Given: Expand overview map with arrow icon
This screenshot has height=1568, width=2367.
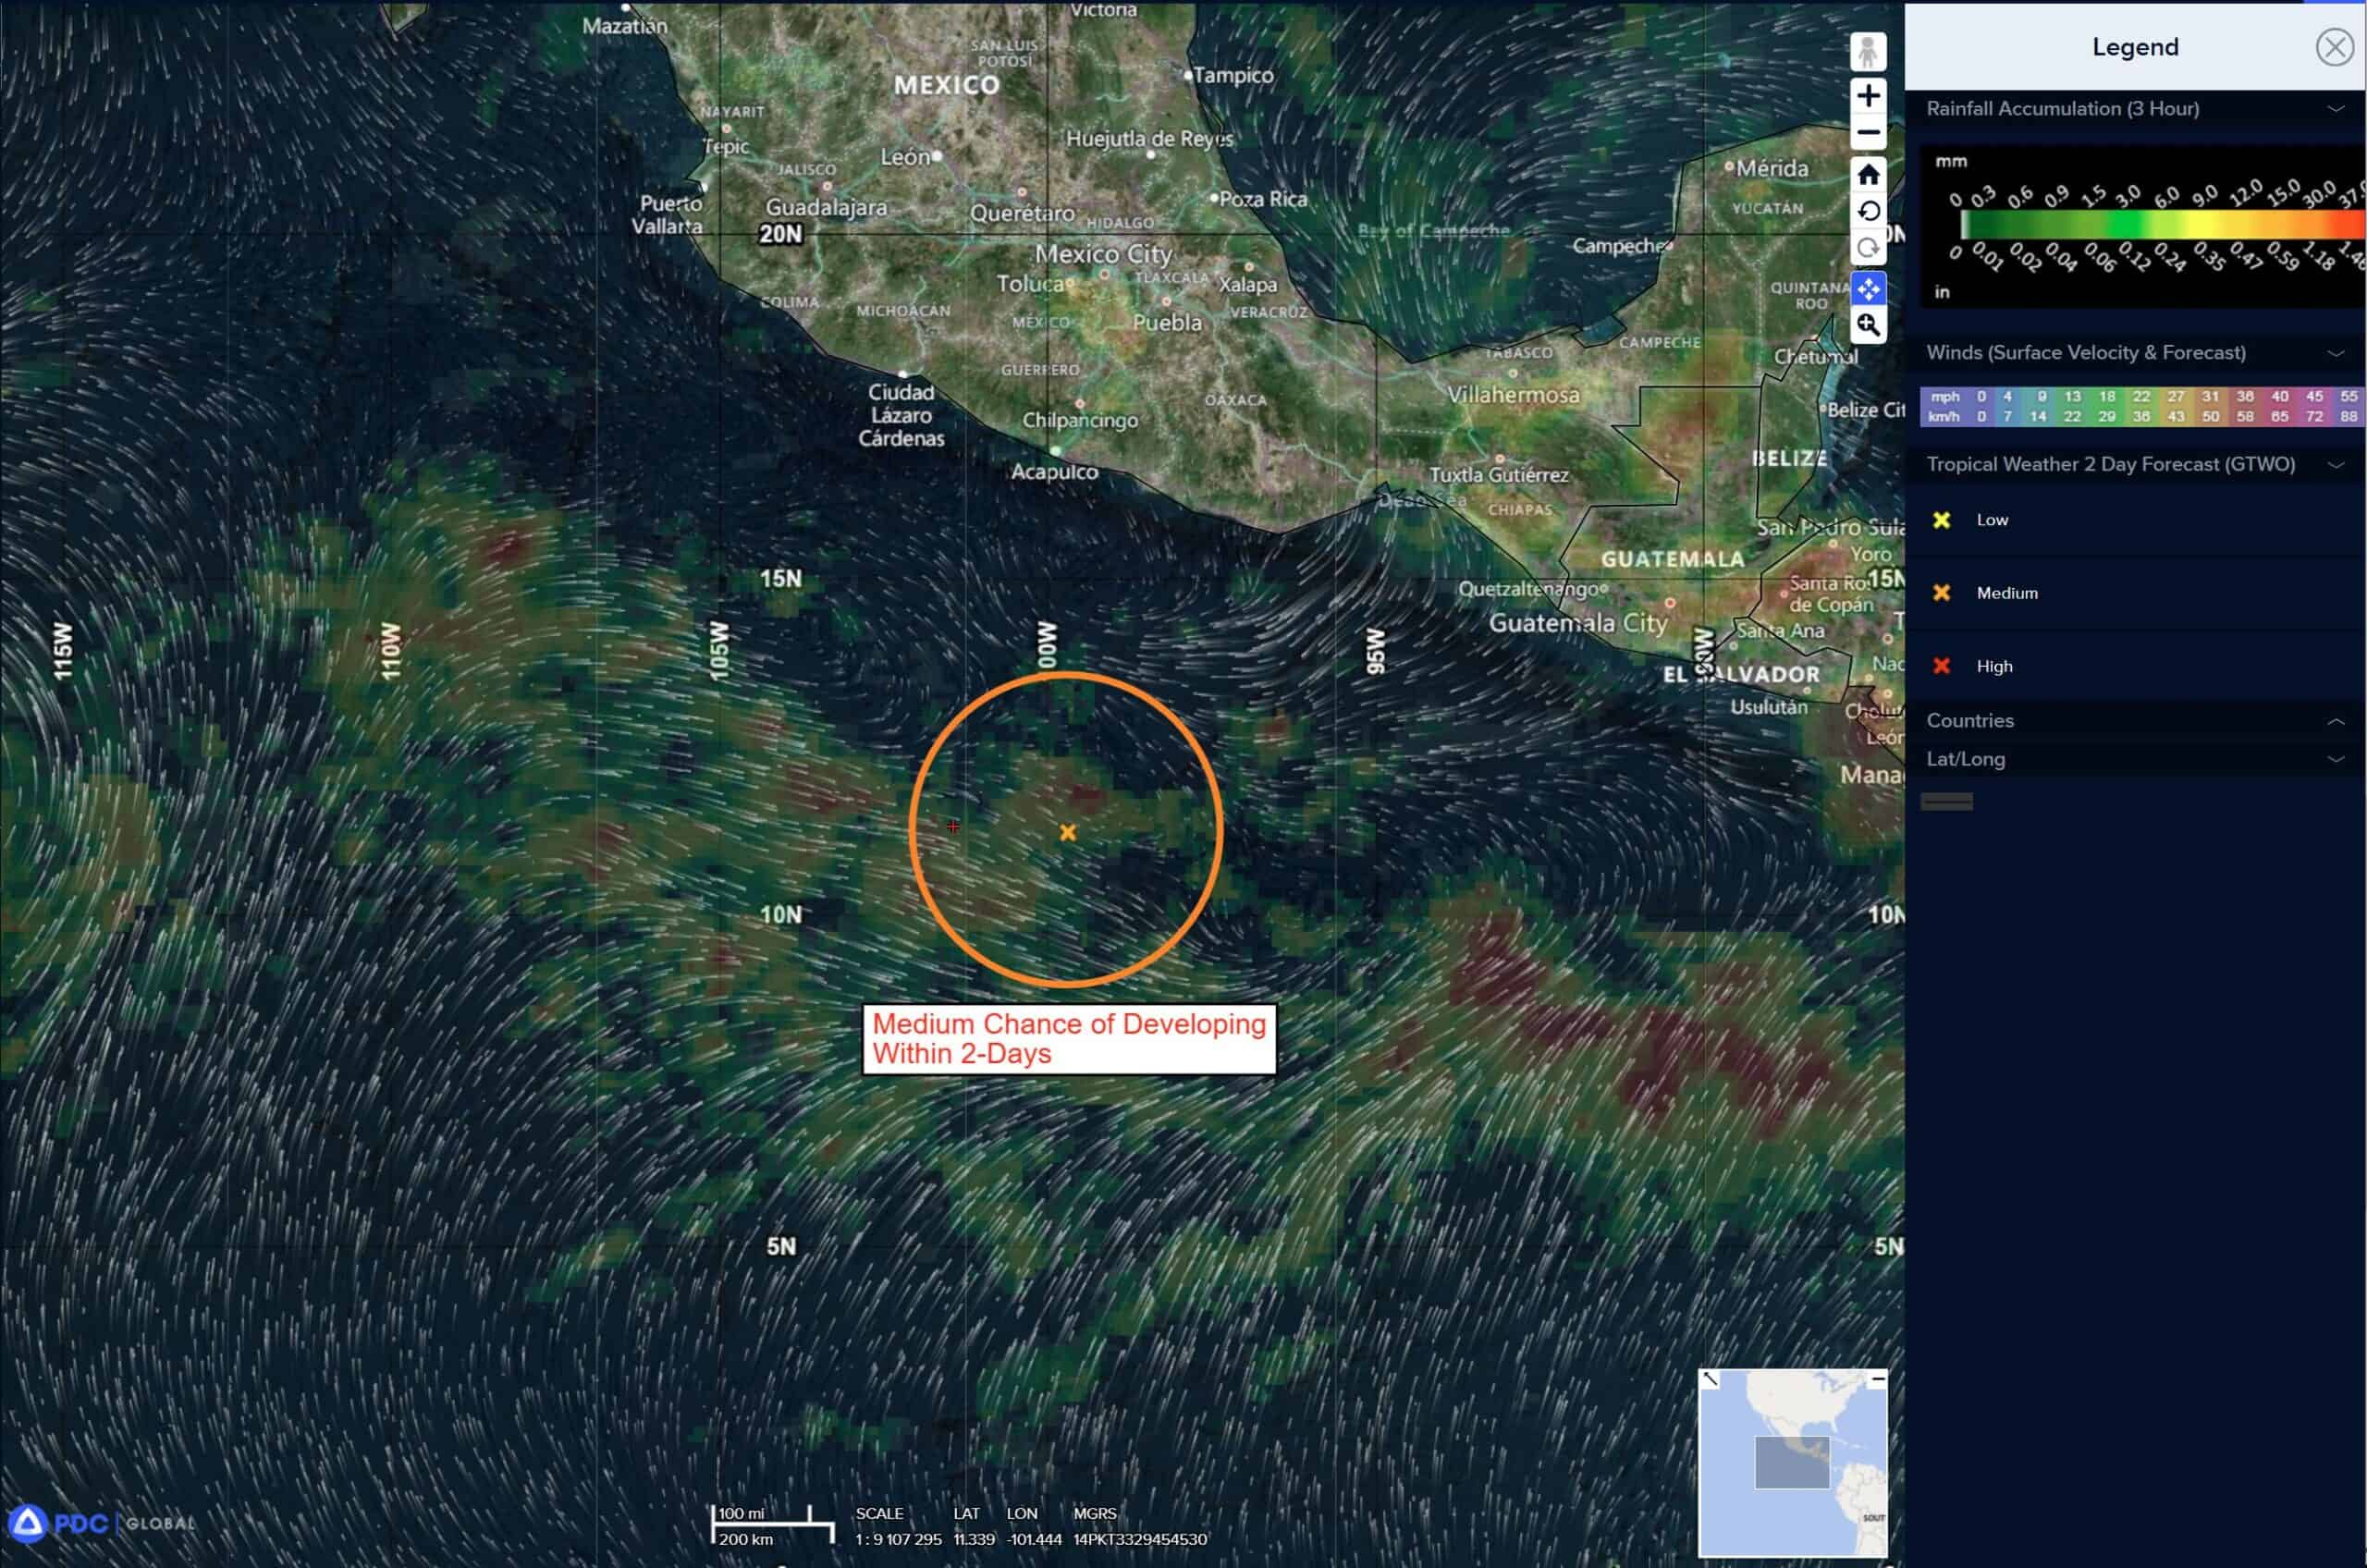Looking at the screenshot, I should (x=1710, y=1379).
